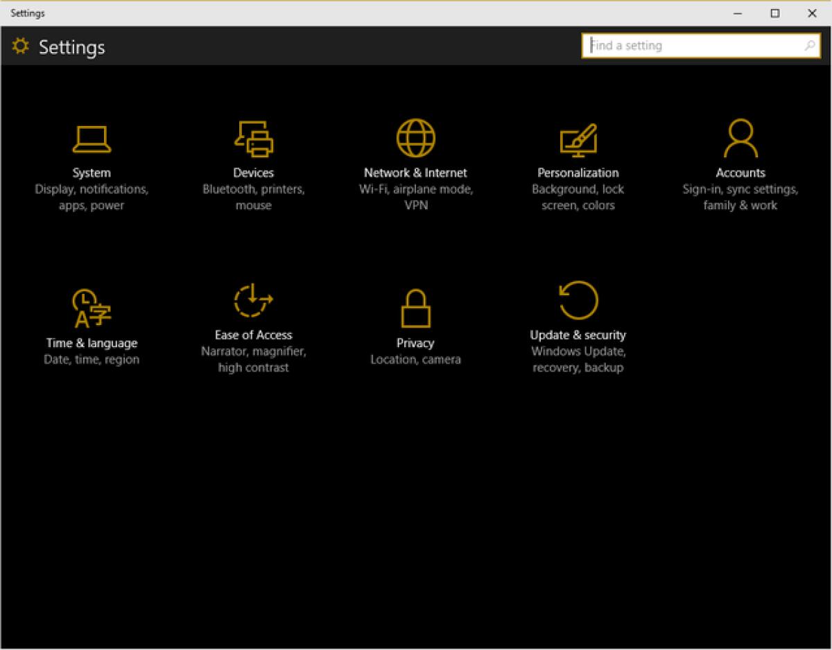Select the Network & Internet globe icon

pyautogui.click(x=416, y=137)
